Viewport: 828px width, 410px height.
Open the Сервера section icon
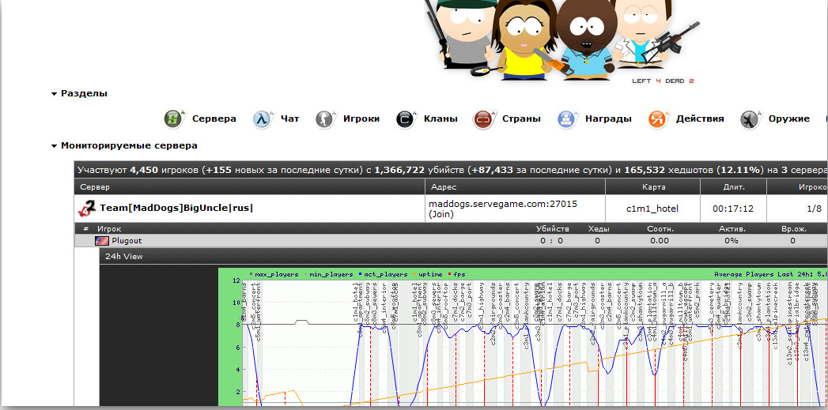[x=173, y=119]
